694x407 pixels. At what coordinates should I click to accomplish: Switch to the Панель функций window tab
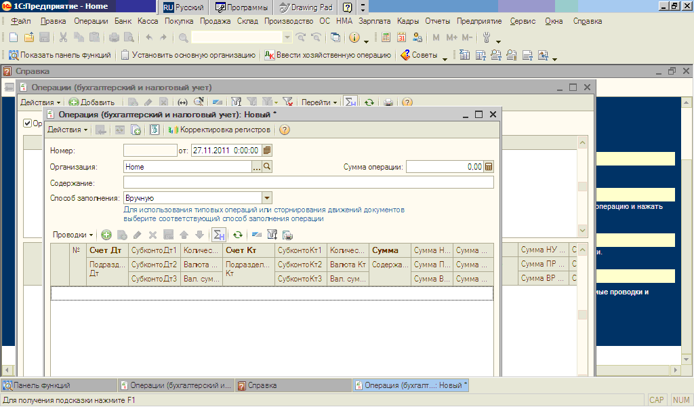click(60, 385)
